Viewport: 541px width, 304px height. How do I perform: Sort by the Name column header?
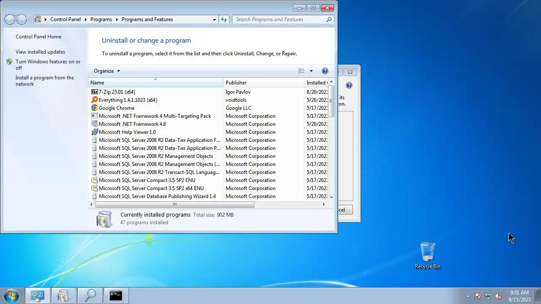coord(156,83)
